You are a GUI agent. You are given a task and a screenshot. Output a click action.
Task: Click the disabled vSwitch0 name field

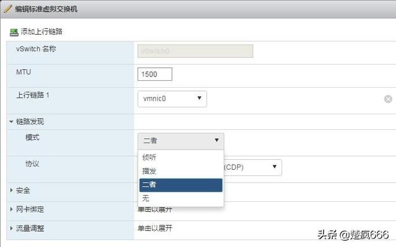196,51
